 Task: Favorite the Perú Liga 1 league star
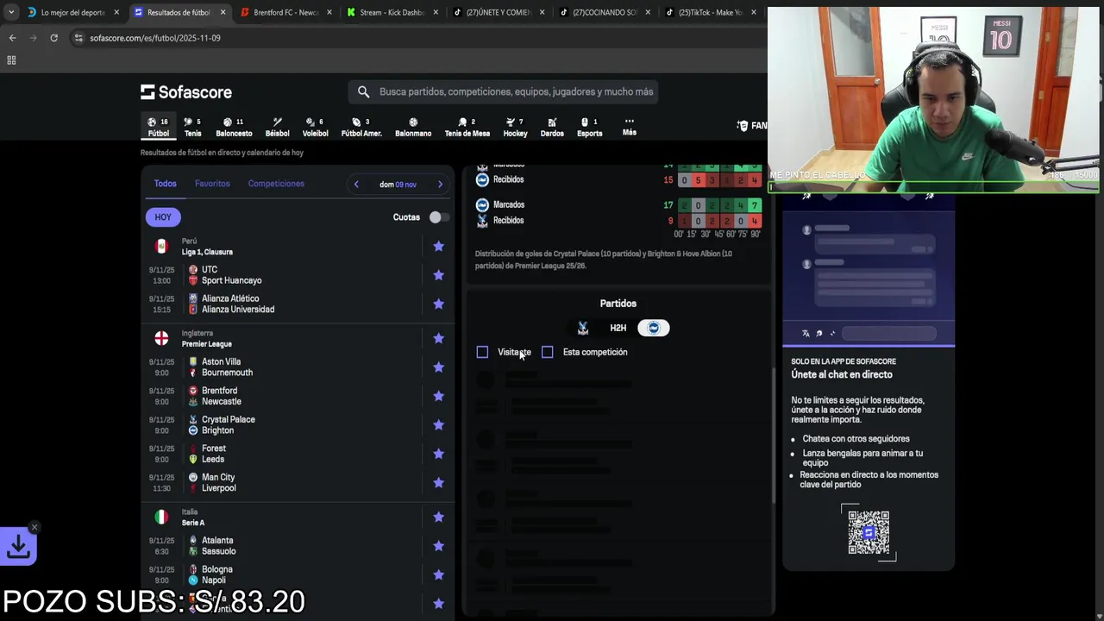[438, 247]
